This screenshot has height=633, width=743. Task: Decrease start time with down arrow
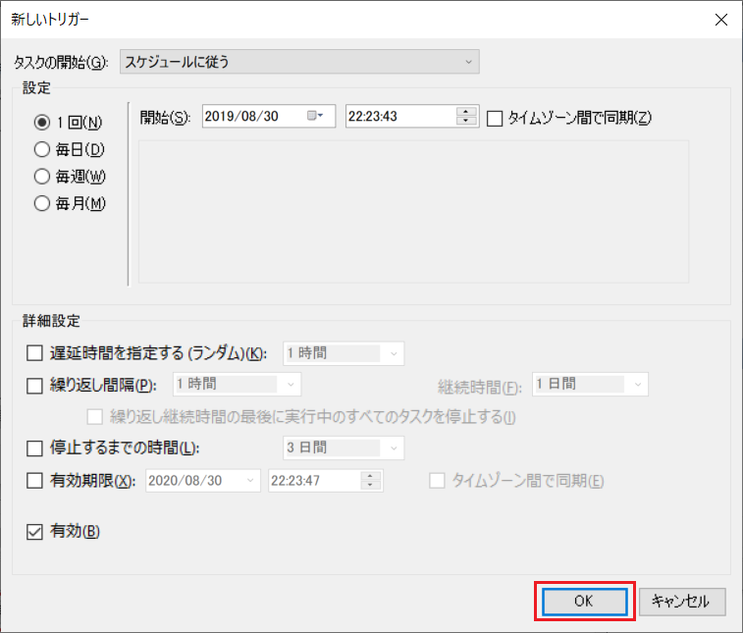point(466,121)
